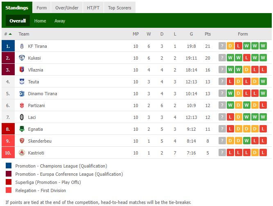Click the Teuta team badge icon
This screenshot has width=273, height=206.
(22, 82)
